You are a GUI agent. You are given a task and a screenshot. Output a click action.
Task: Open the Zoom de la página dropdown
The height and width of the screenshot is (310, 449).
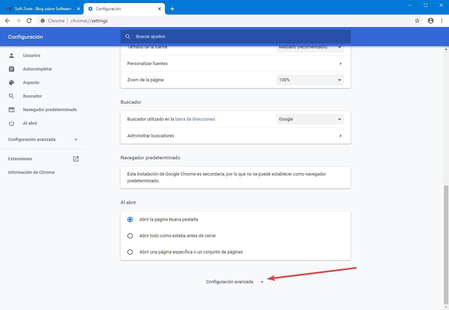pos(310,80)
